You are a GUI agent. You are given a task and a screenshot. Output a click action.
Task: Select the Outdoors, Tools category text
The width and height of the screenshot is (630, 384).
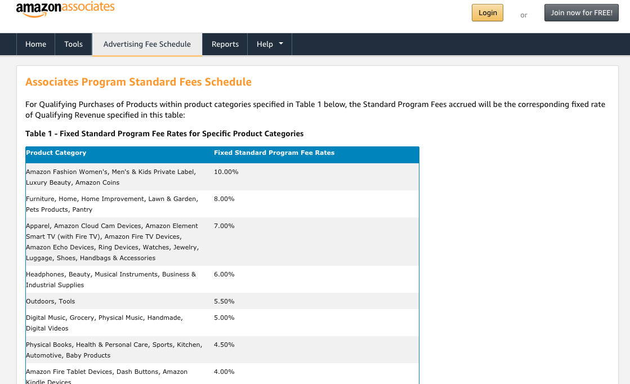click(51, 301)
